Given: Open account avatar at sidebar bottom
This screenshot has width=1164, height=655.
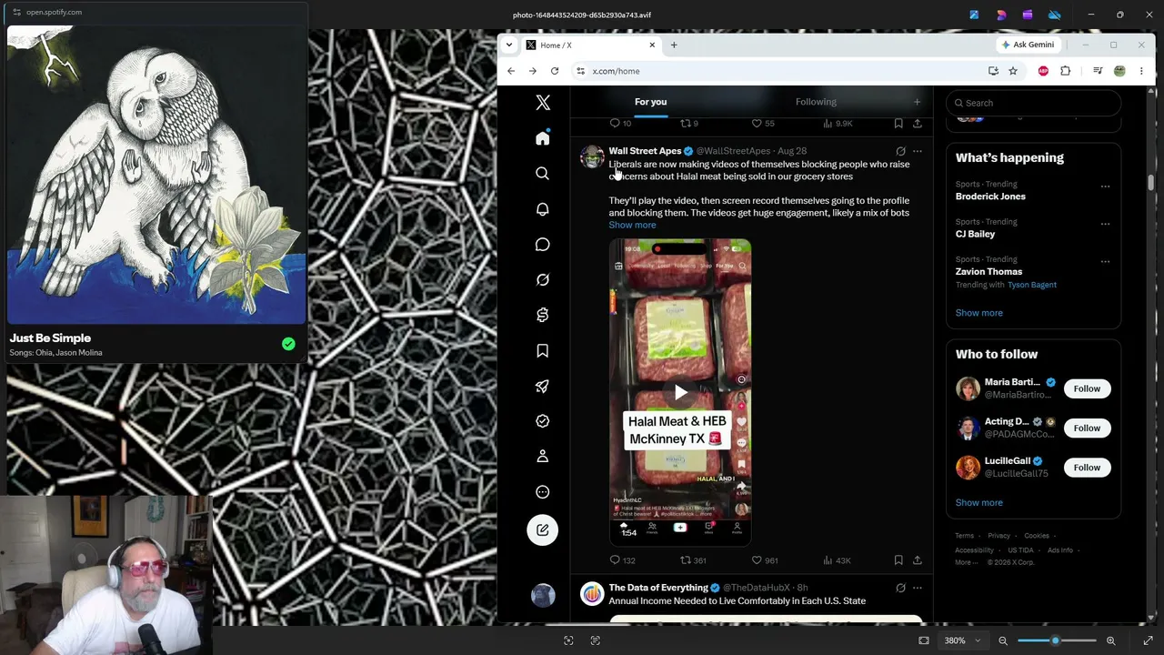Looking at the screenshot, I should tap(543, 595).
